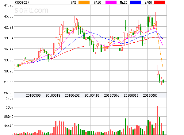Click the orange MA5 legend swatch
The image size is (184, 135).
pos(84,2)
